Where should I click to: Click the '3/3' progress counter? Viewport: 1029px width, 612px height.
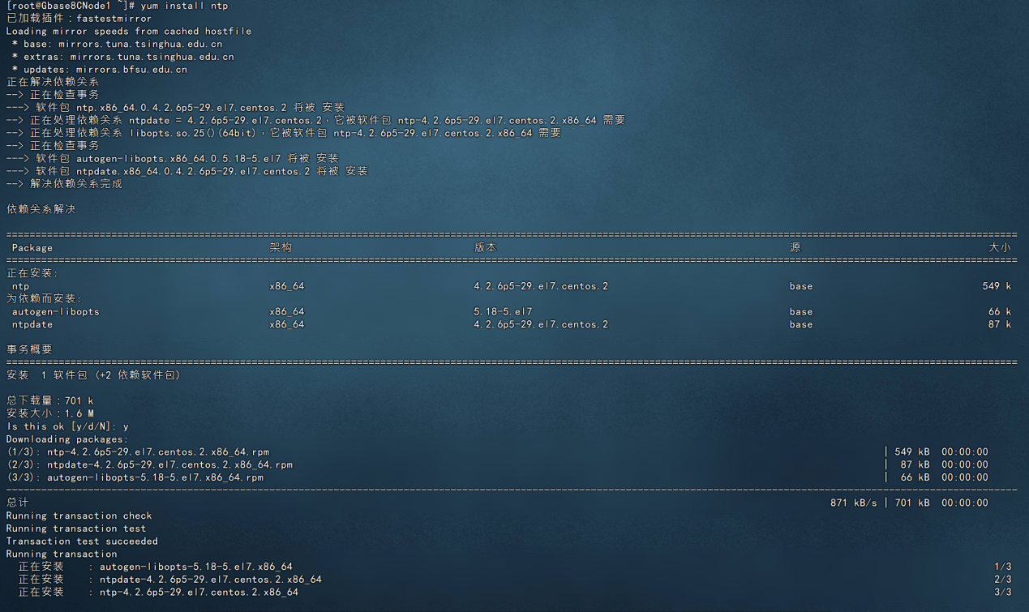point(1002,593)
